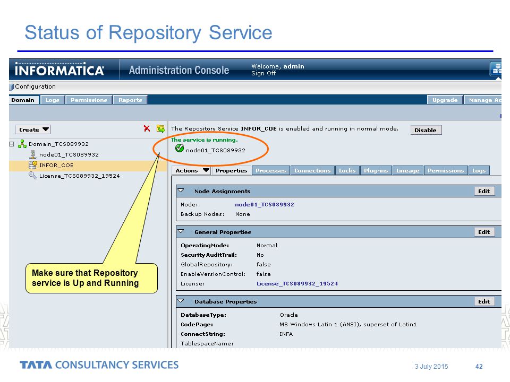Open the top Permissions tab

coord(89,100)
